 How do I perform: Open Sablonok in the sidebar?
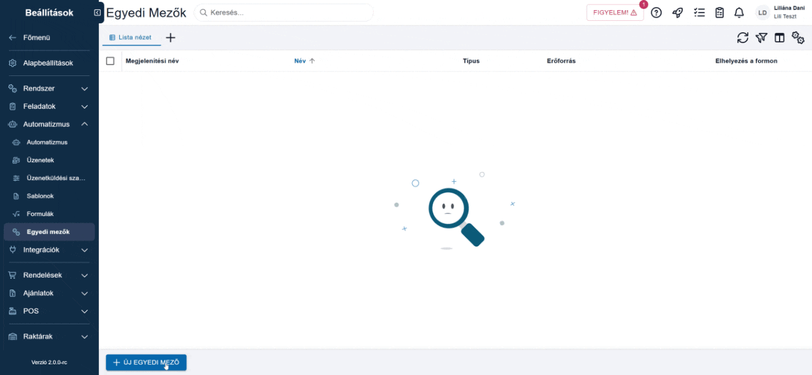(40, 196)
